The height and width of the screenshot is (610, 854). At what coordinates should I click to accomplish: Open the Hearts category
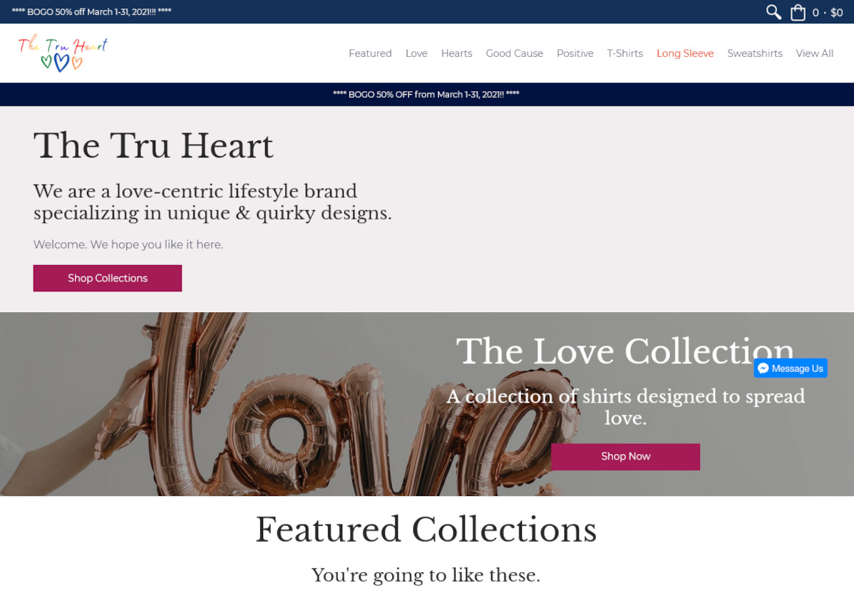(x=456, y=53)
